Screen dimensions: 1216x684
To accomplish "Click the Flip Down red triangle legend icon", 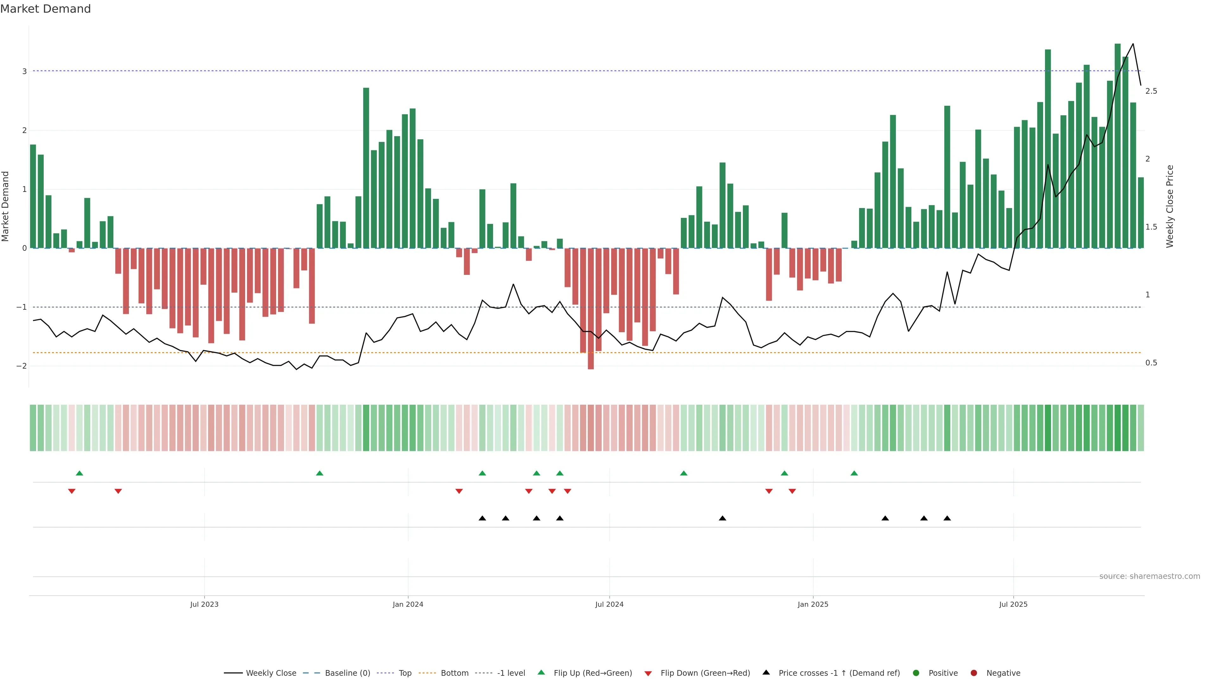I will [x=648, y=673].
